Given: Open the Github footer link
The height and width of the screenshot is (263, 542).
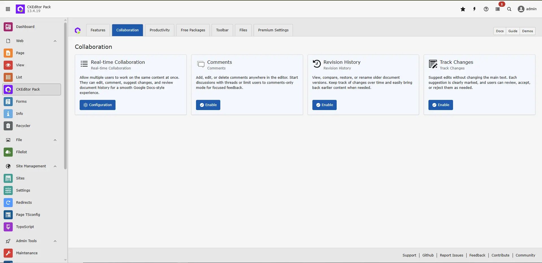Looking at the screenshot, I should [x=428, y=255].
